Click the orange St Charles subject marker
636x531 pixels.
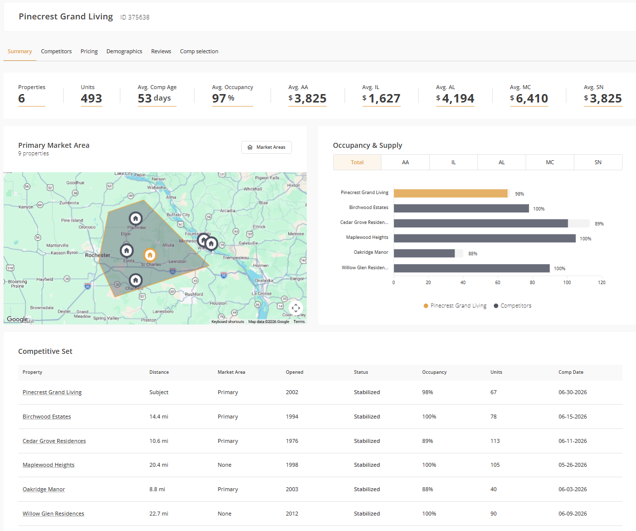click(150, 255)
